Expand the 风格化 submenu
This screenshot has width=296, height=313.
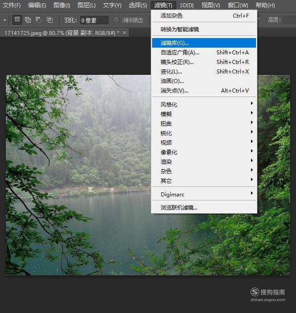[x=204, y=104]
